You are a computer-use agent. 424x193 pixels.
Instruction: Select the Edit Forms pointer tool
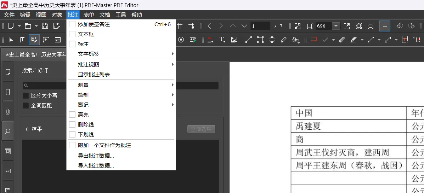click(x=46, y=40)
